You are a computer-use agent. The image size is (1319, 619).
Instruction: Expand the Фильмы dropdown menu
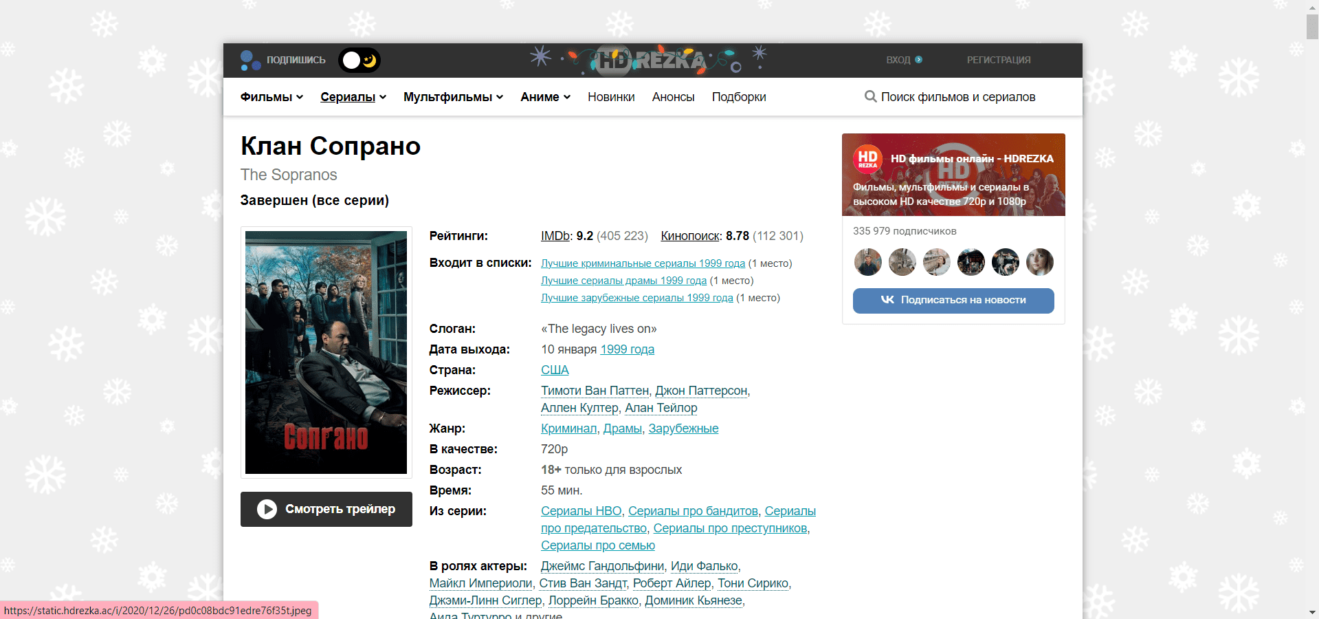(272, 97)
